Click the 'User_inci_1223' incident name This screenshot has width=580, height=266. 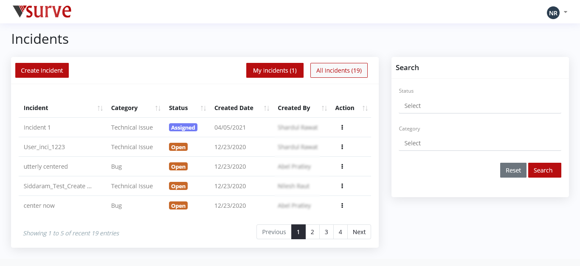44,147
